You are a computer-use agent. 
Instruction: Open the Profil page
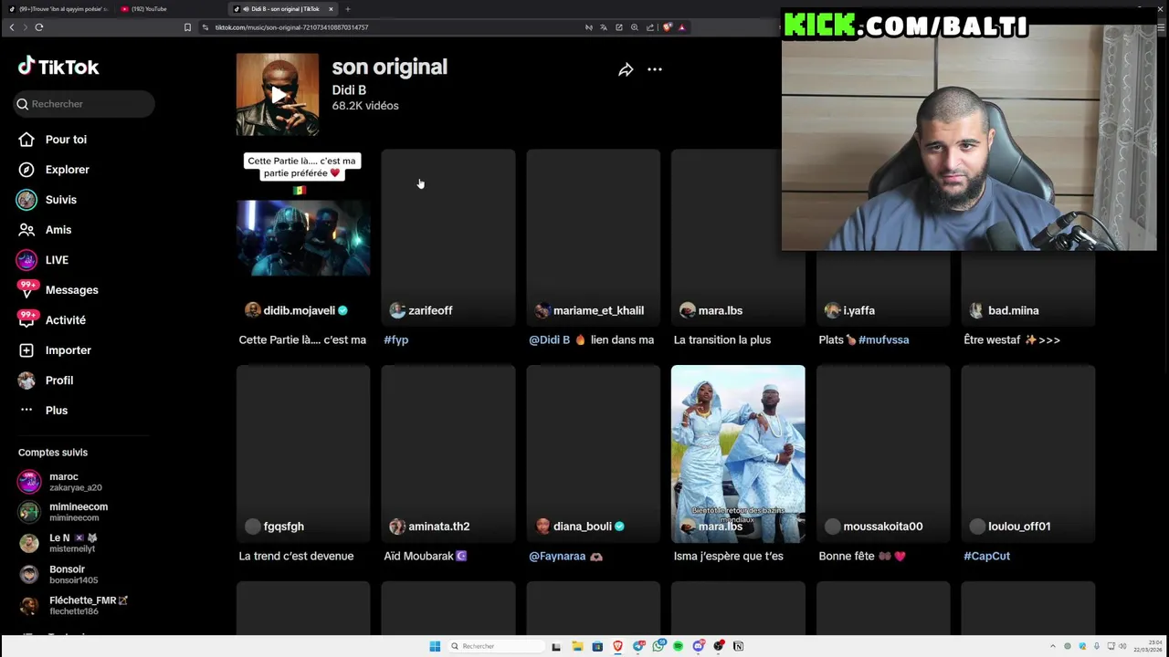[46, 381]
